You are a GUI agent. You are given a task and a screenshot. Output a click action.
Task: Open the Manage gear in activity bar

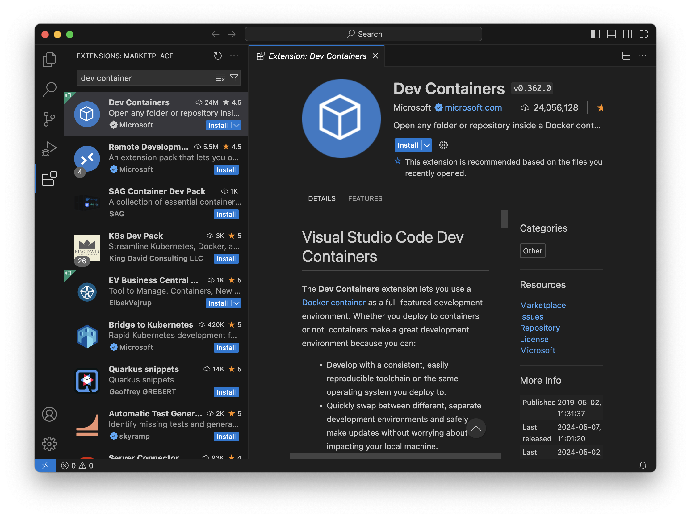point(49,445)
